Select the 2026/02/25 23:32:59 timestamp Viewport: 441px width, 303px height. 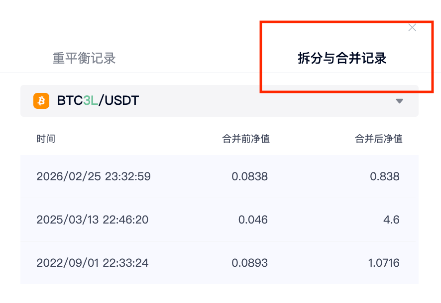94,176
